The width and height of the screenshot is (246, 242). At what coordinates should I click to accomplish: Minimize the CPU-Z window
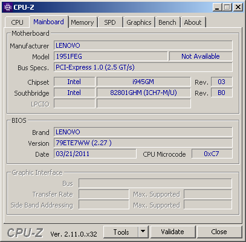[x=217, y=7]
